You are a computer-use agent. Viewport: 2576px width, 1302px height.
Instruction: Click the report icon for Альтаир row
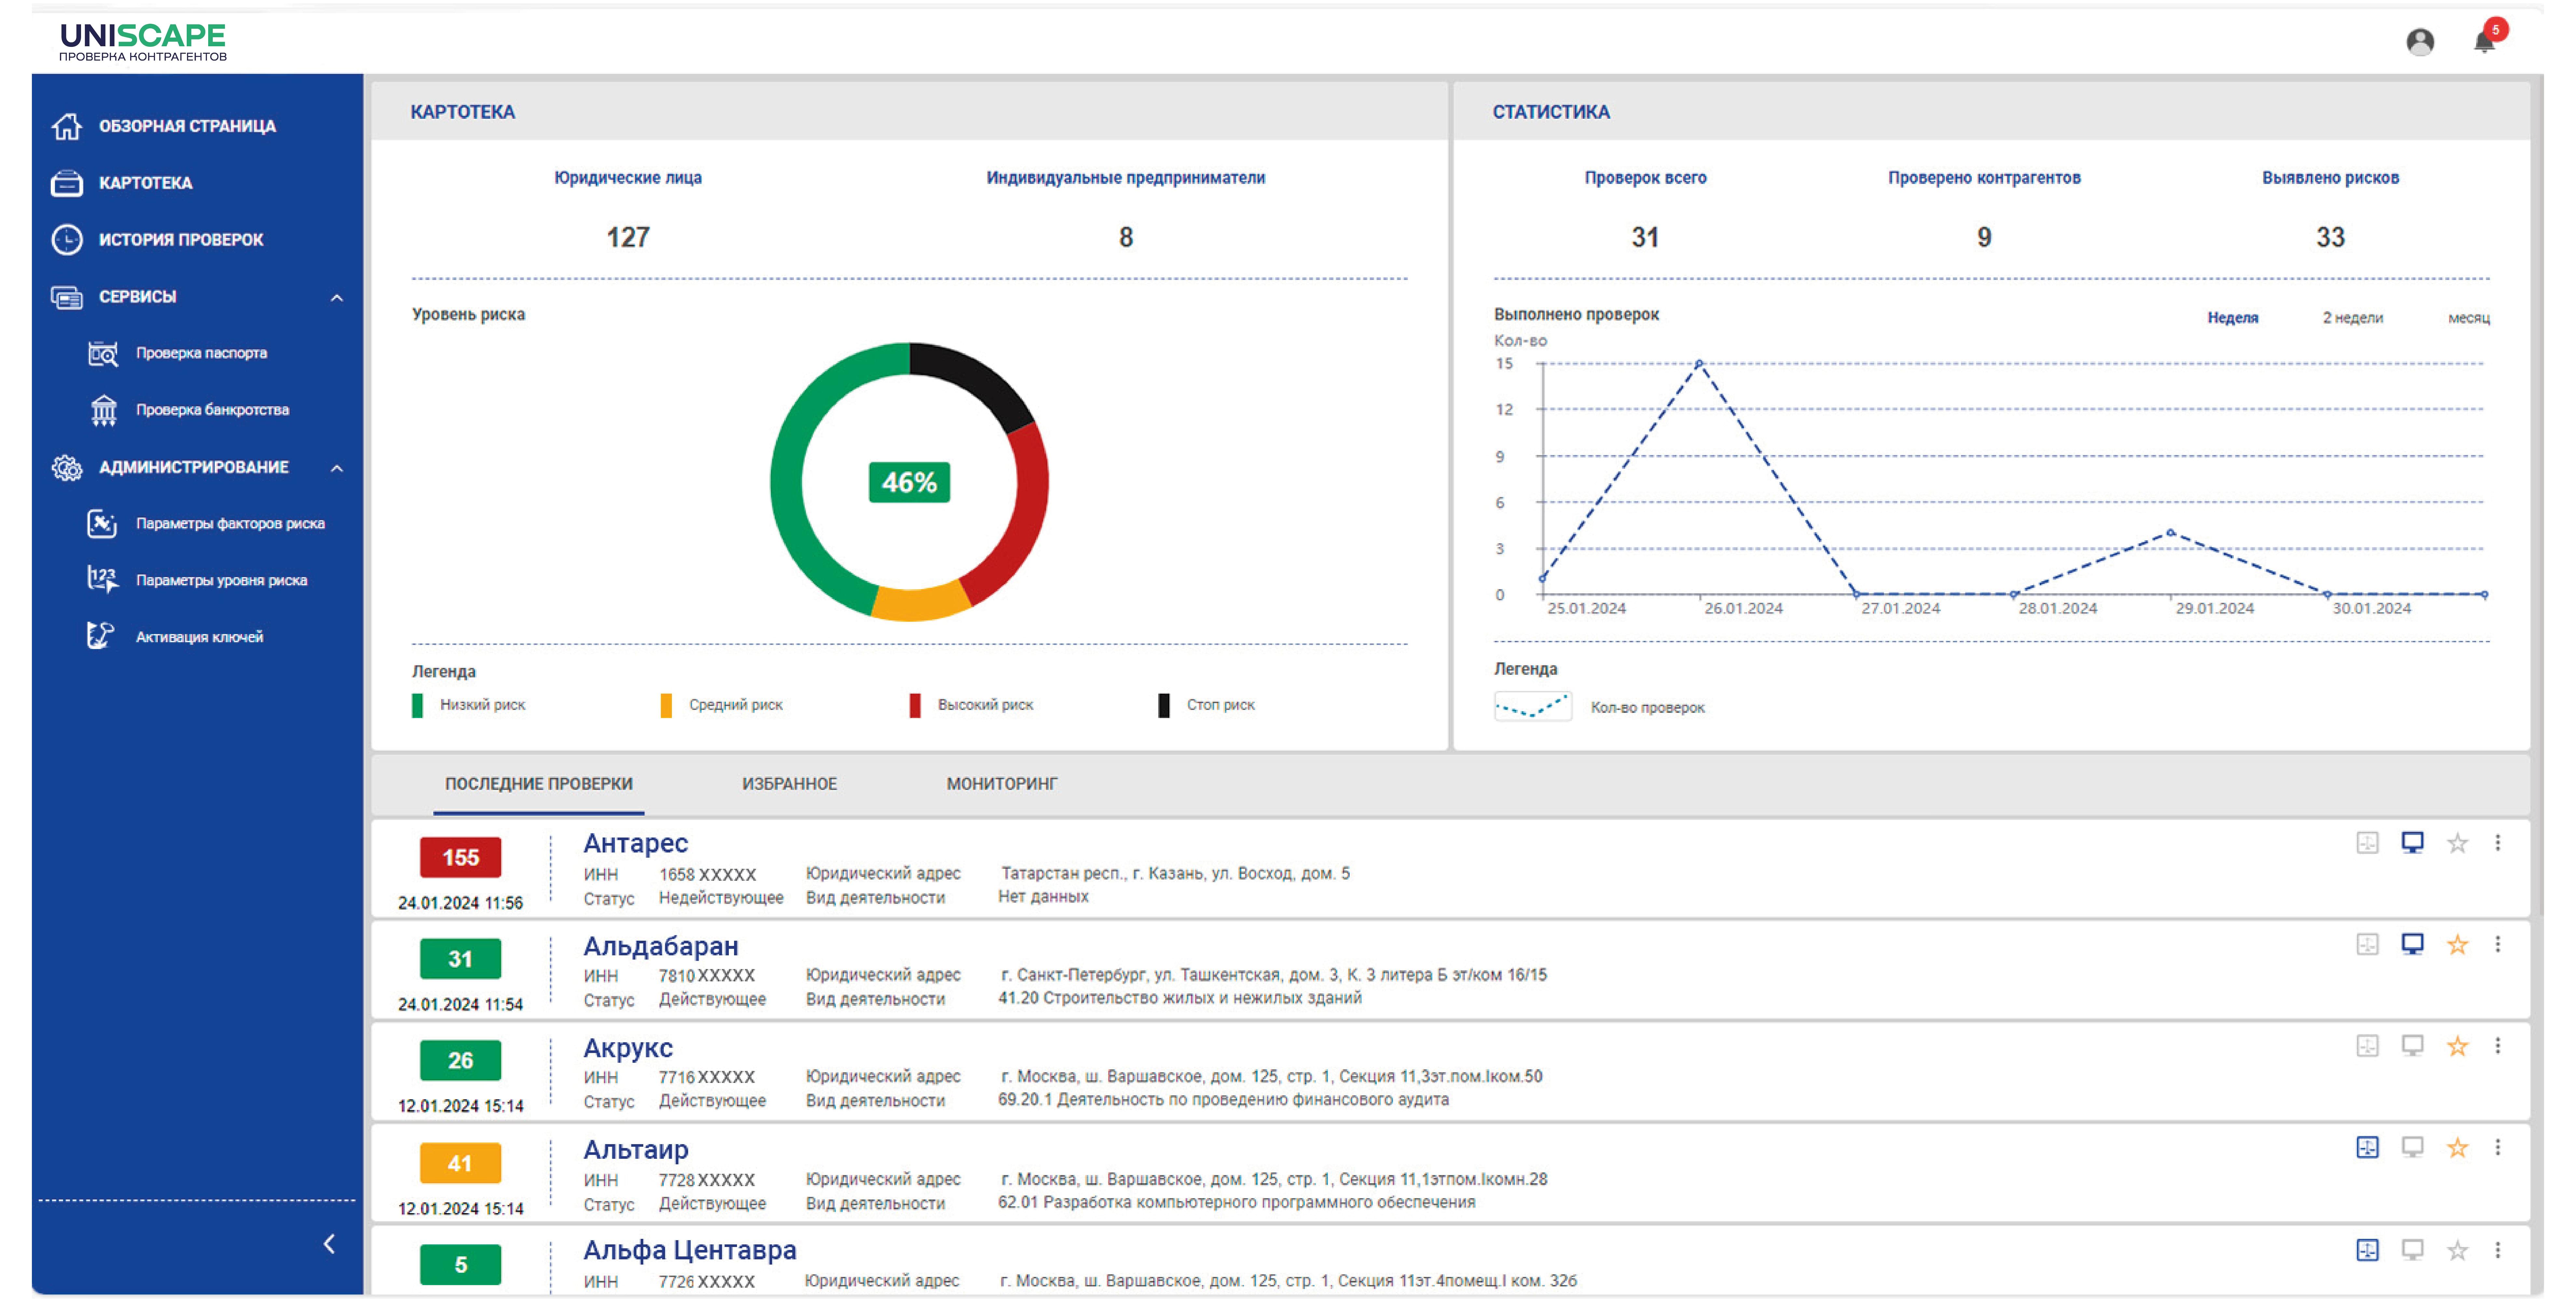(2367, 1148)
